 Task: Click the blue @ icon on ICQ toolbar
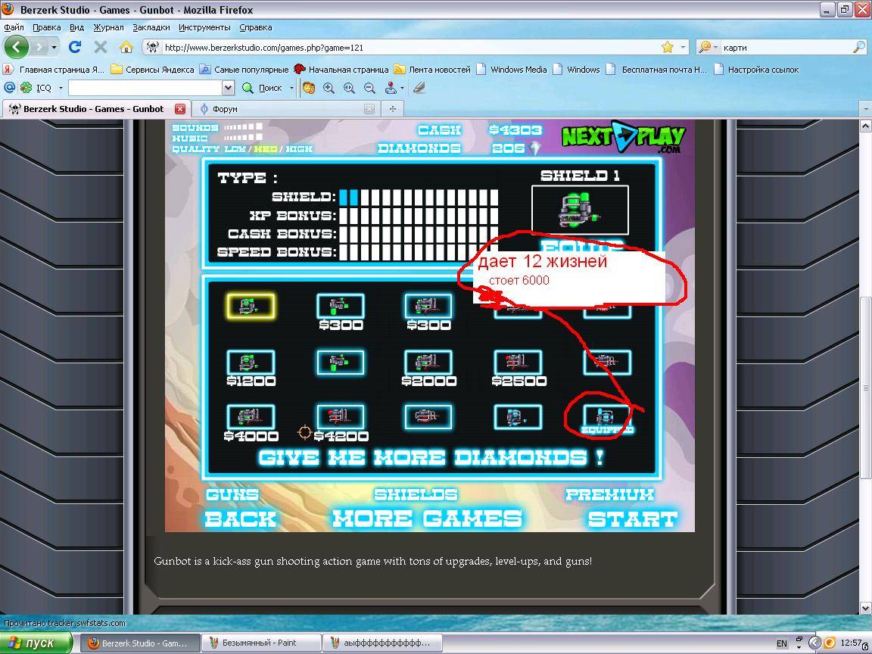(x=9, y=87)
